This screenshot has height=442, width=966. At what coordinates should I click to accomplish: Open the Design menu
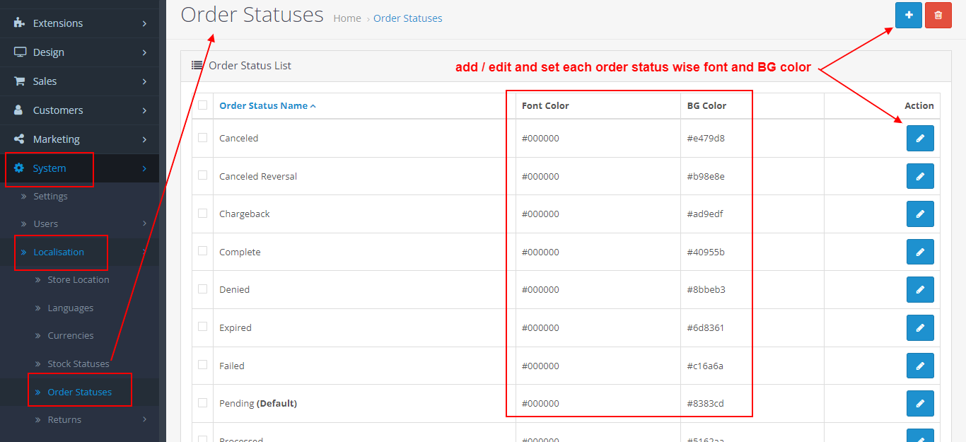pos(49,52)
